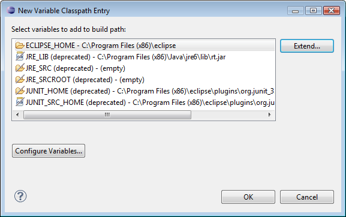The width and height of the screenshot is (346, 217).
Task: Click the Cancel button
Action: [x=307, y=197]
